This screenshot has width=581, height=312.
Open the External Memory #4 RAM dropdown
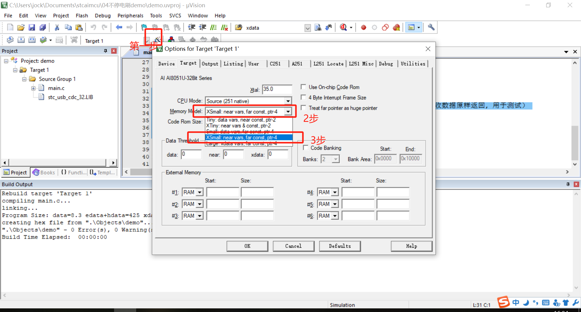point(335,192)
